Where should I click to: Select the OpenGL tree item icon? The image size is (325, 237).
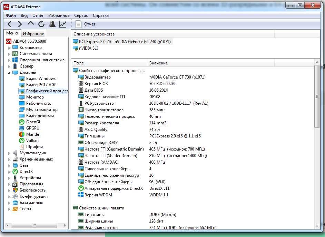pyautogui.click(x=21, y=122)
